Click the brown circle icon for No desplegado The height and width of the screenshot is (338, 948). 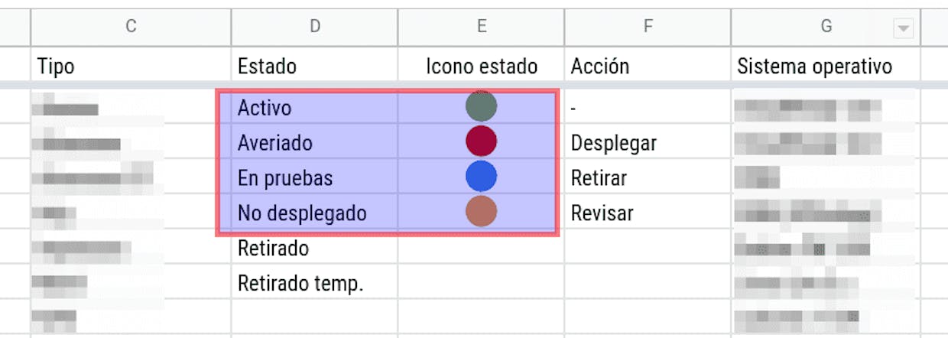tap(481, 212)
